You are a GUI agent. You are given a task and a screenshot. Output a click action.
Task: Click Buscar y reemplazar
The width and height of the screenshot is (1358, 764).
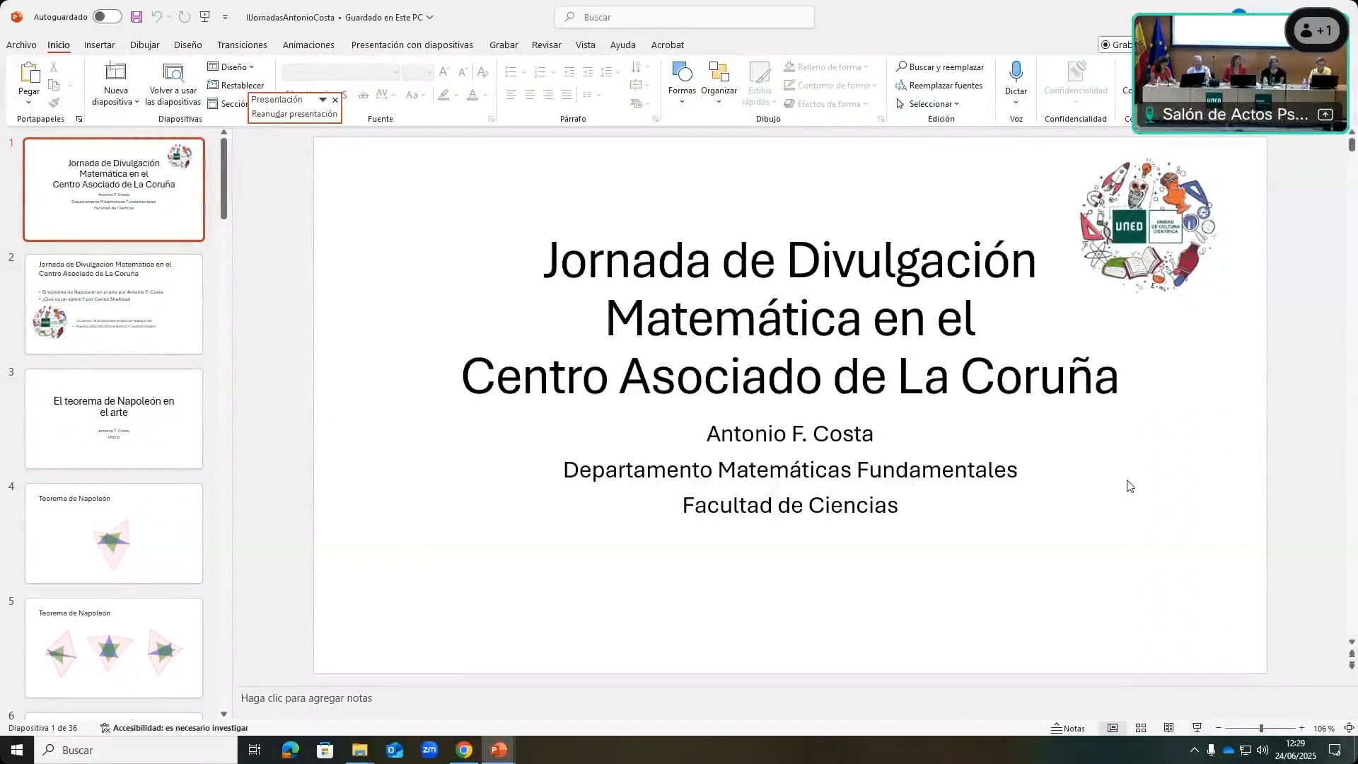[939, 66]
